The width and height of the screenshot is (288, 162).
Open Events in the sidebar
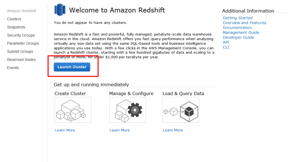(x=13, y=68)
